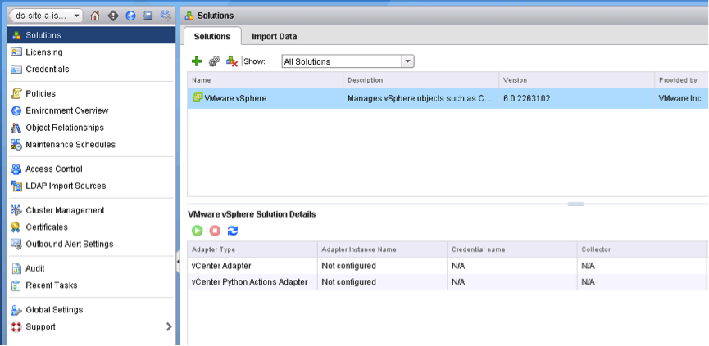Viewport: 709px width, 346px height.
Task: Open Global Settings in the sidebar
Action: [x=54, y=310]
